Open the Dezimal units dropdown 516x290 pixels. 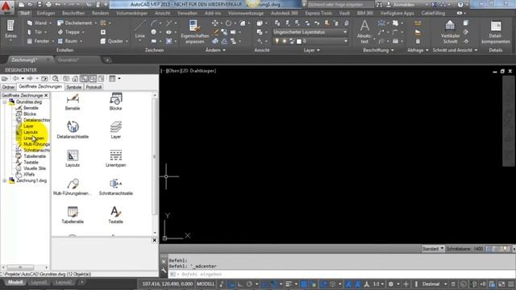coord(435,284)
